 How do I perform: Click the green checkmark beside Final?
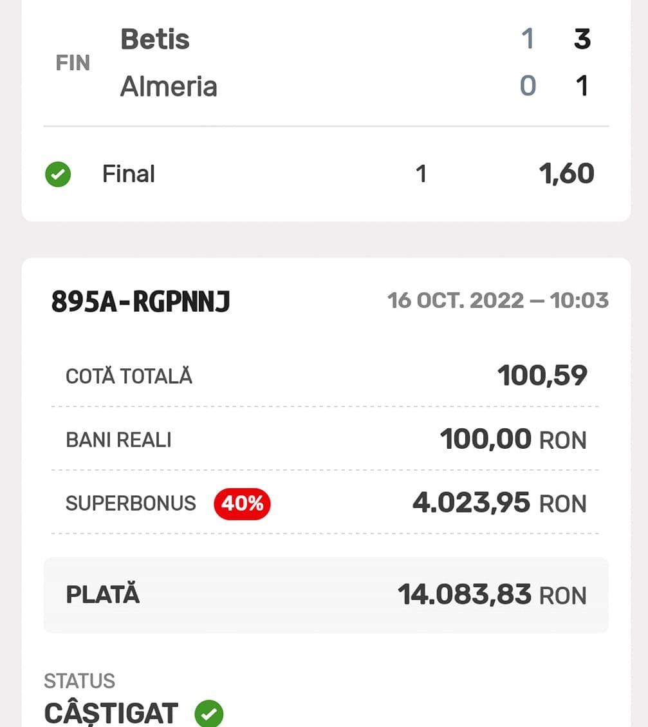tap(58, 174)
